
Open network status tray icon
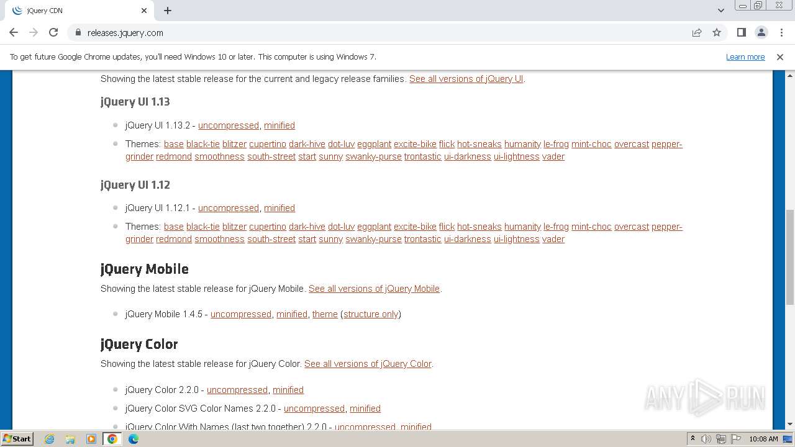[x=721, y=439]
